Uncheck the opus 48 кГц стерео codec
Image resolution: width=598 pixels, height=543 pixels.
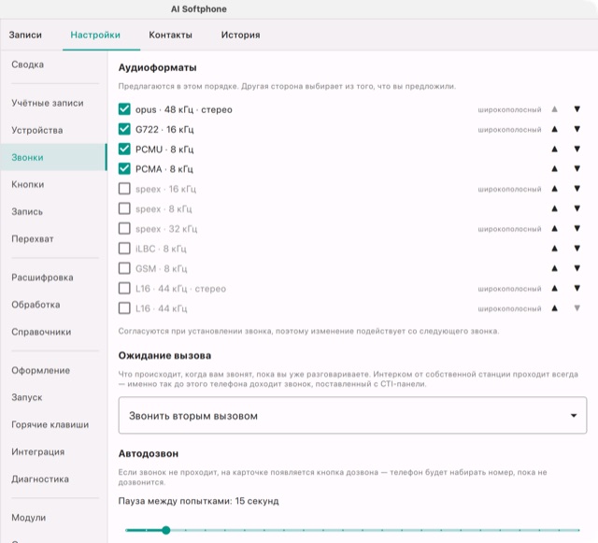tap(124, 109)
